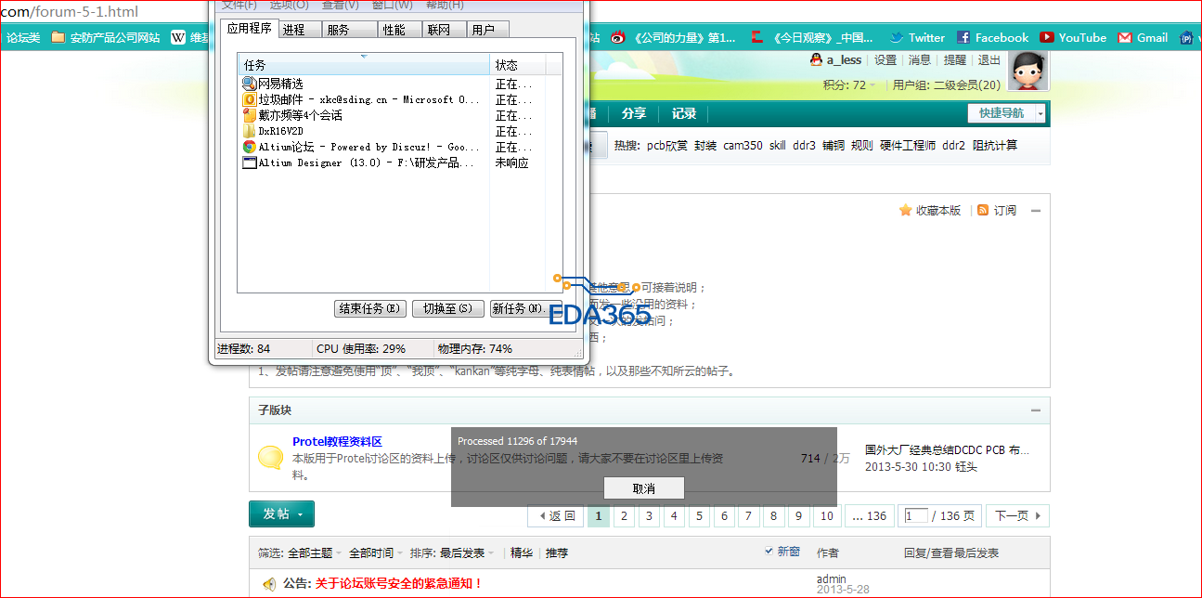Switch to the 联网 tab in Task Manager
This screenshot has width=1202, height=598.
(x=443, y=30)
